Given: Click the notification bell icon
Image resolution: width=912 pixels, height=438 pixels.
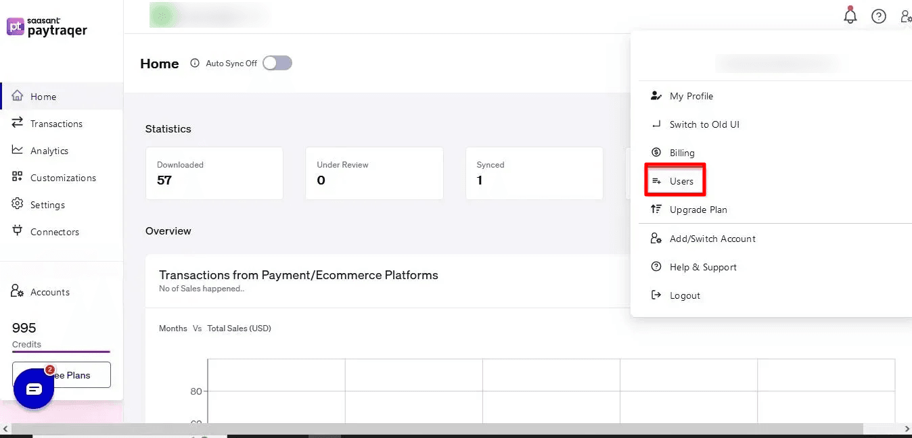Looking at the screenshot, I should (x=850, y=16).
